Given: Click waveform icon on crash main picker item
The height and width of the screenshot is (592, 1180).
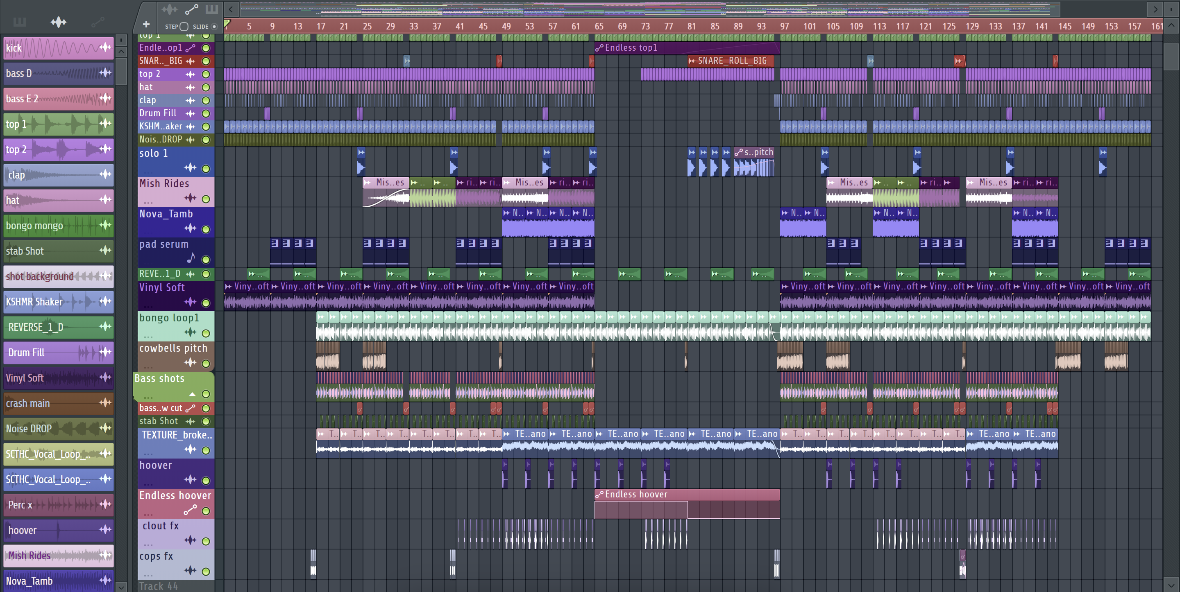Looking at the screenshot, I should point(105,402).
